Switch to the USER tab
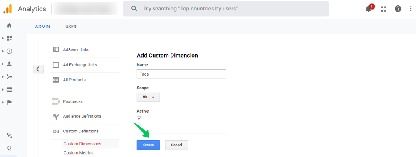This screenshot has height=157, width=416. [x=71, y=27]
